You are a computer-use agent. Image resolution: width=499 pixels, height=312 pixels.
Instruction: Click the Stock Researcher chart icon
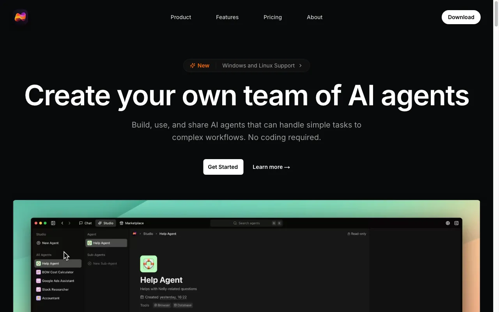39,289
